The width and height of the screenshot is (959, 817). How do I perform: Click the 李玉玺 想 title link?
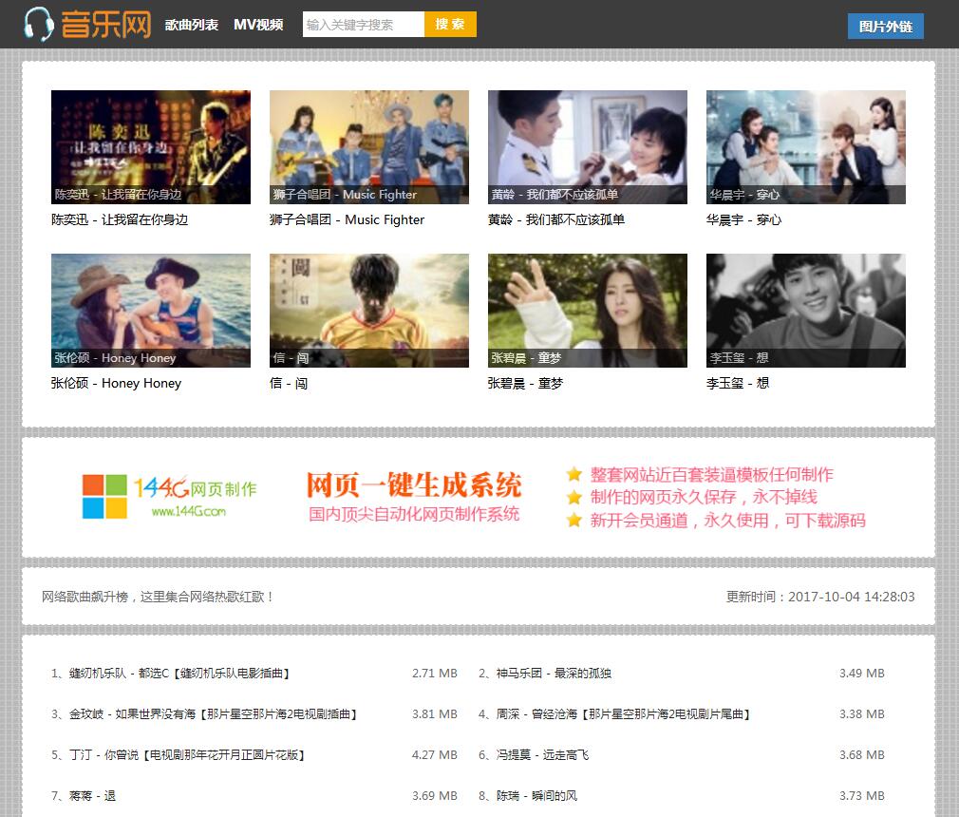click(x=738, y=384)
